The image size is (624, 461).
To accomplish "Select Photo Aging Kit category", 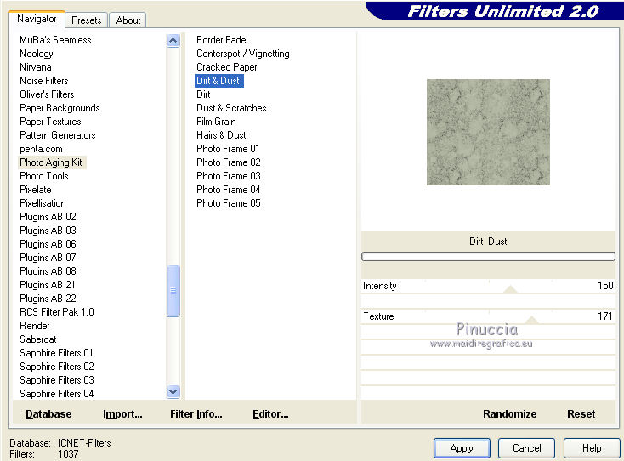I will point(51,162).
